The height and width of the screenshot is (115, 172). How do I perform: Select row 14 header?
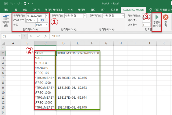[x=3, y=112]
